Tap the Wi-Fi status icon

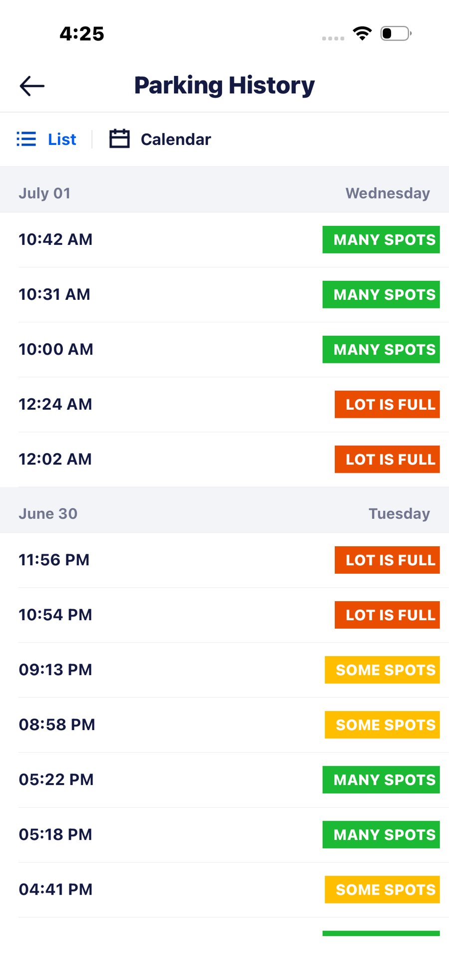coord(362,33)
